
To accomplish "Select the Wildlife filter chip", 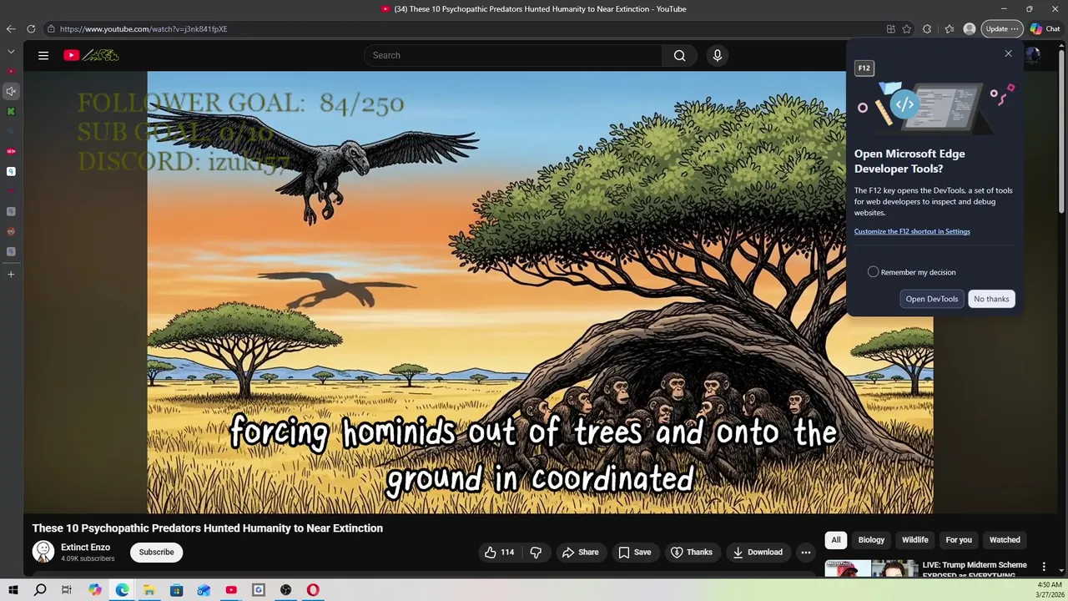I will click(914, 540).
